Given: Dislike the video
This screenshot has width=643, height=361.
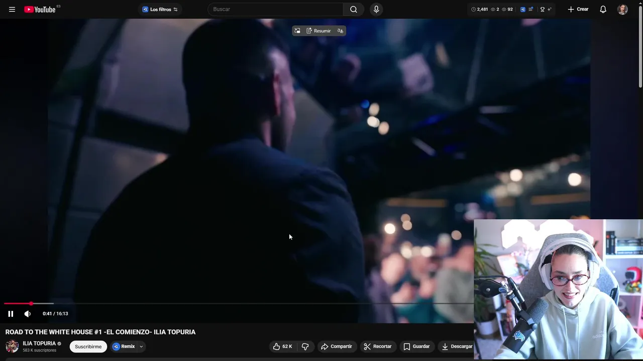Looking at the screenshot, I should click(x=305, y=346).
